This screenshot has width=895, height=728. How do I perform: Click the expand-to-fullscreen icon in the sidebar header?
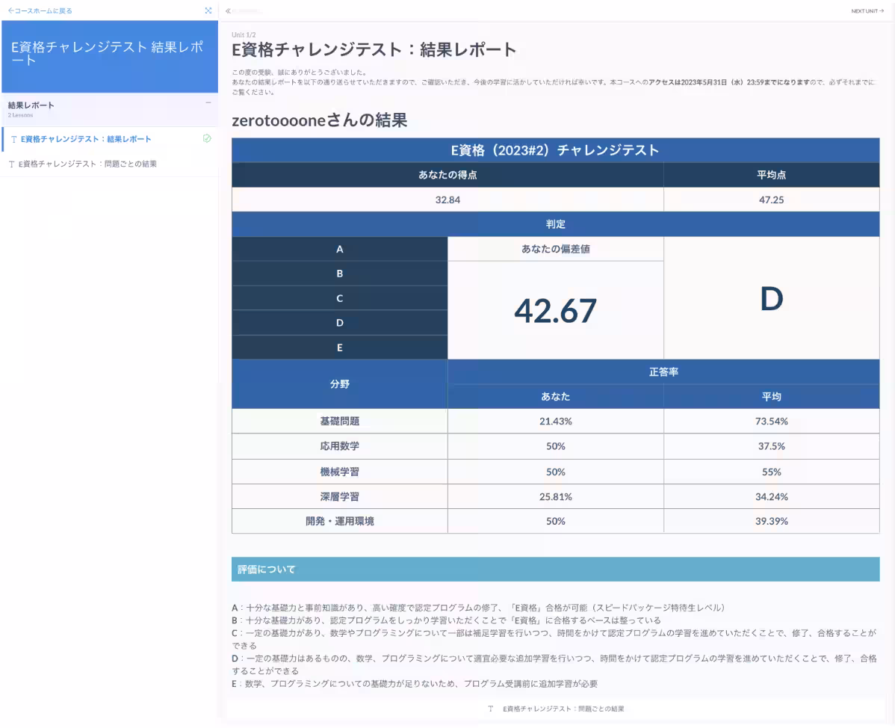click(208, 10)
